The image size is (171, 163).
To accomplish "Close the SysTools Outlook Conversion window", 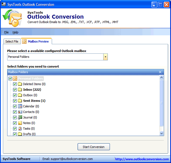I will click(167, 5).
